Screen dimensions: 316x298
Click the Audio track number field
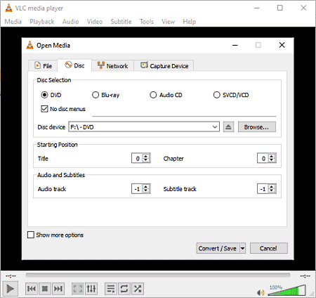137,189
